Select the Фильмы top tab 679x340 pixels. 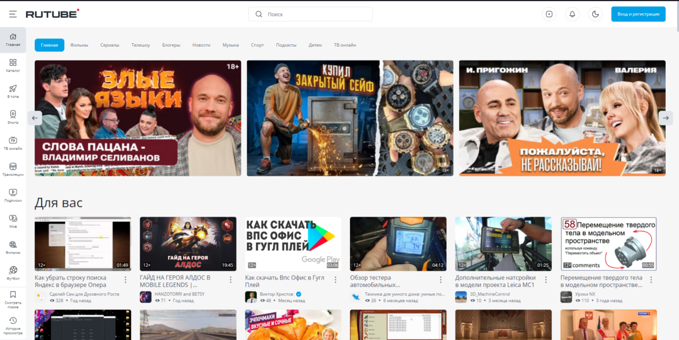tap(79, 45)
